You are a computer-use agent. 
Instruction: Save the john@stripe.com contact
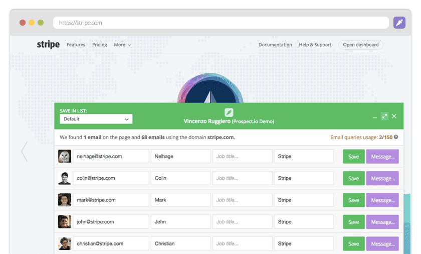(354, 222)
